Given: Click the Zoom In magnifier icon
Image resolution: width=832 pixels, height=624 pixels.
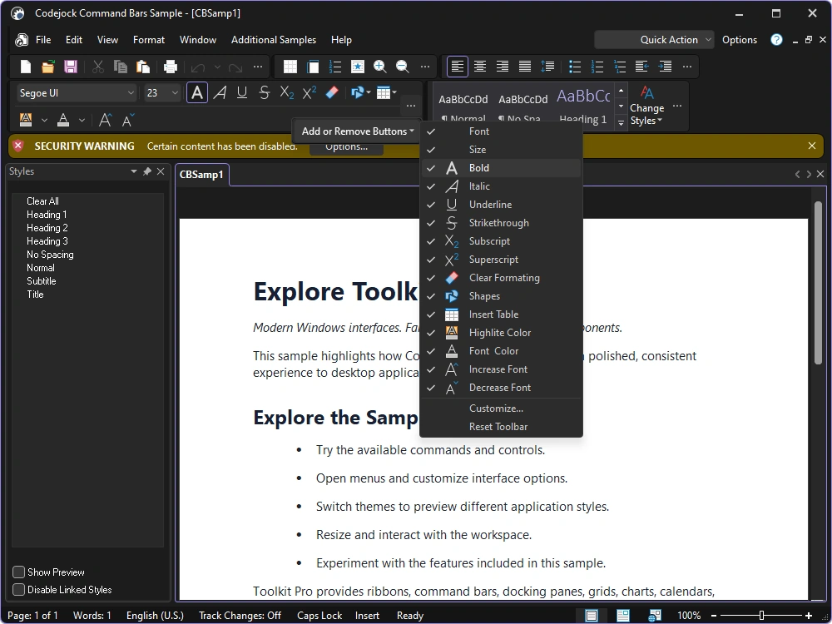Looking at the screenshot, I should pyautogui.click(x=380, y=67).
